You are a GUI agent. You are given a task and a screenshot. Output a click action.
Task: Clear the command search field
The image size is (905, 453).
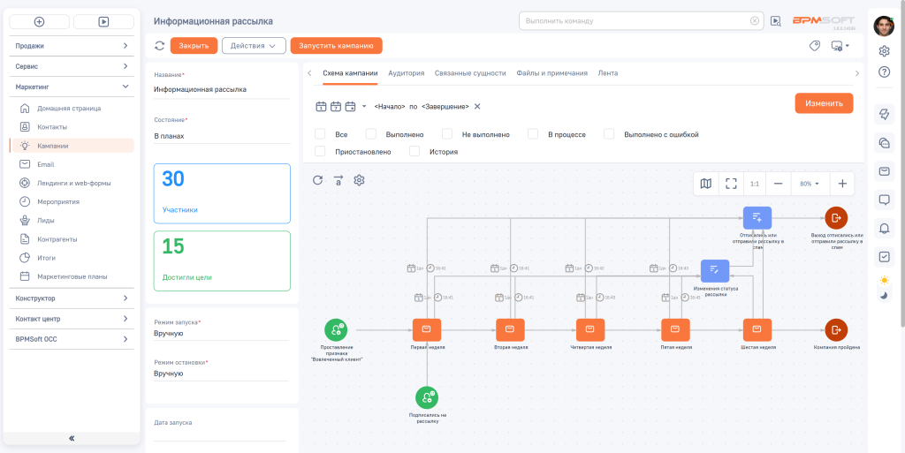click(755, 20)
